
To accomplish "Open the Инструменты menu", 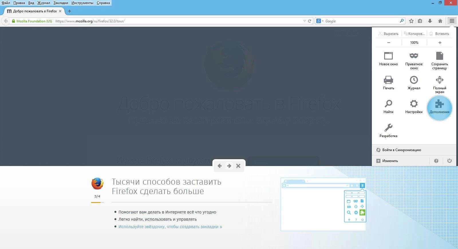I will coord(82,3).
